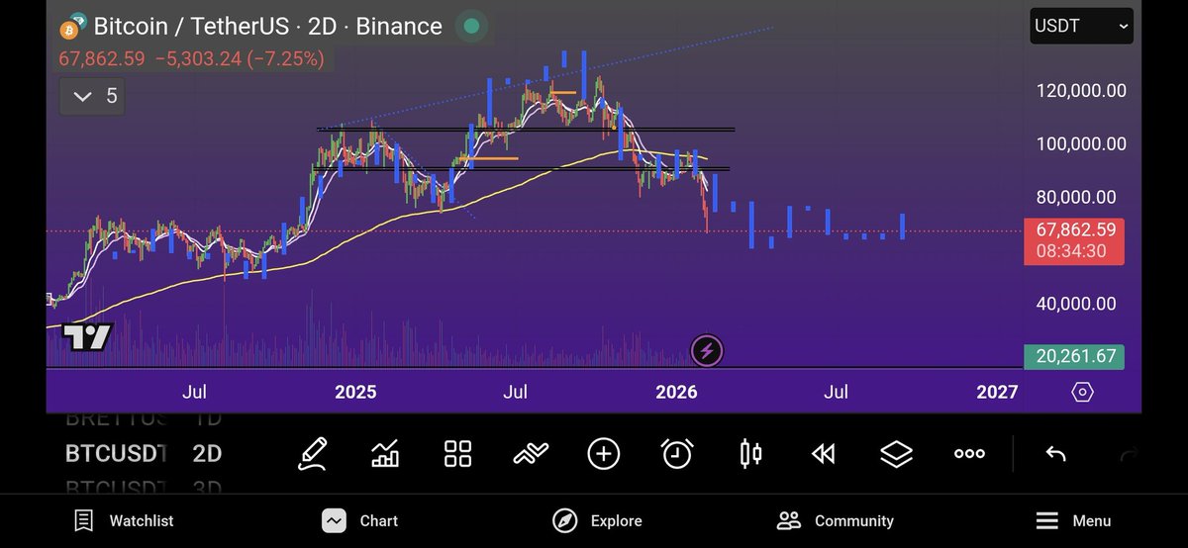Open the indicators chart icon
This screenshot has width=1188, height=548.
tap(385, 453)
